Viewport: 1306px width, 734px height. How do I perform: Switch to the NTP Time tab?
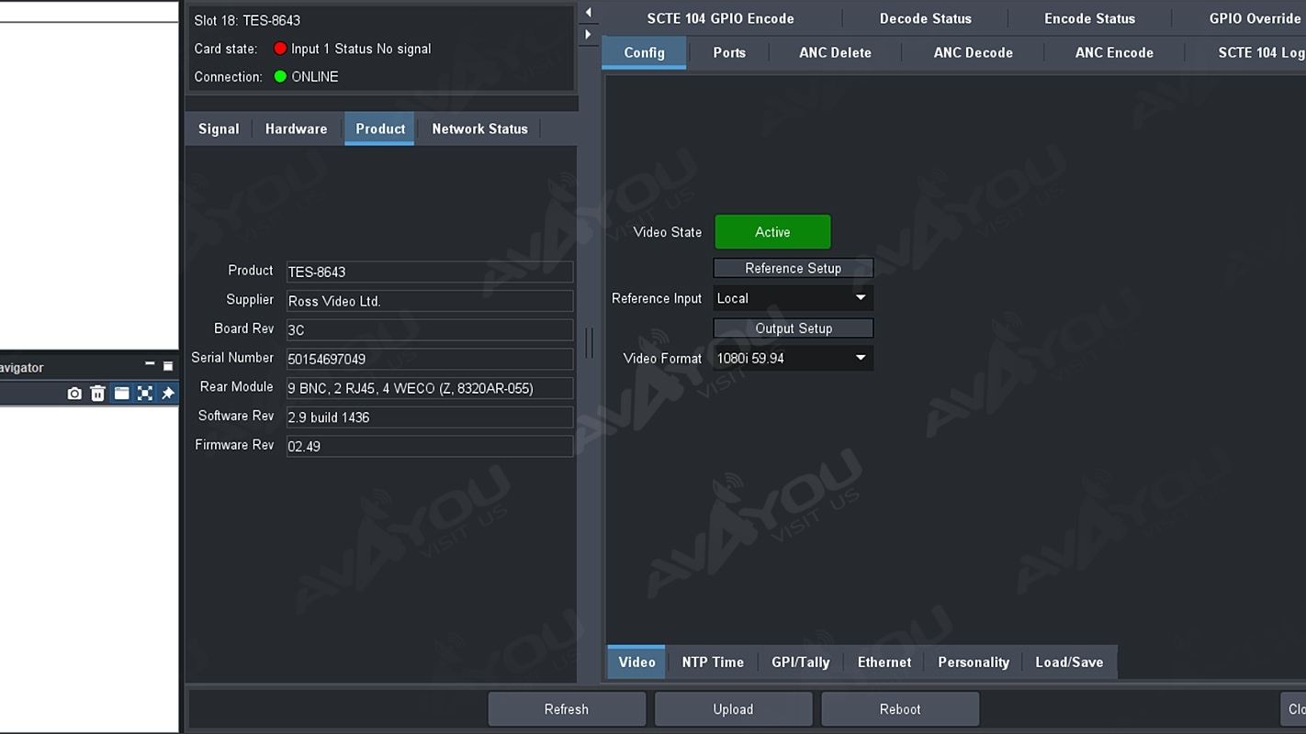pyautogui.click(x=713, y=662)
